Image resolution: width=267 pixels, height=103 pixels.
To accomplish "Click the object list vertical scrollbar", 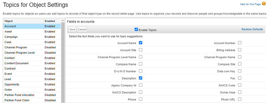I will (63, 63).
